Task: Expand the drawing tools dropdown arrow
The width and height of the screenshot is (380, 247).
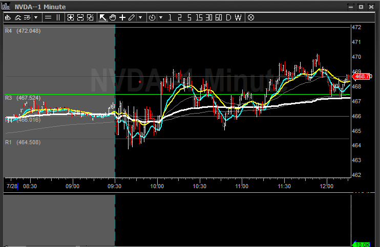Action: [x=140, y=17]
